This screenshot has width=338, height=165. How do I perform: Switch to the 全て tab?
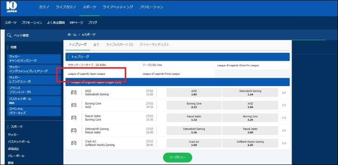click(x=96, y=45)
